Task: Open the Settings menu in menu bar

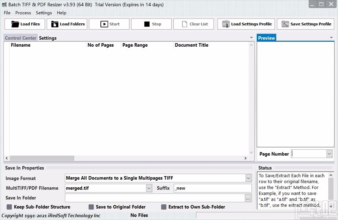Action: click(44, 13)
